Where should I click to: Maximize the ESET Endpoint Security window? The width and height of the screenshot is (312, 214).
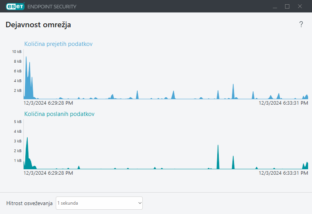pos(287,6)
